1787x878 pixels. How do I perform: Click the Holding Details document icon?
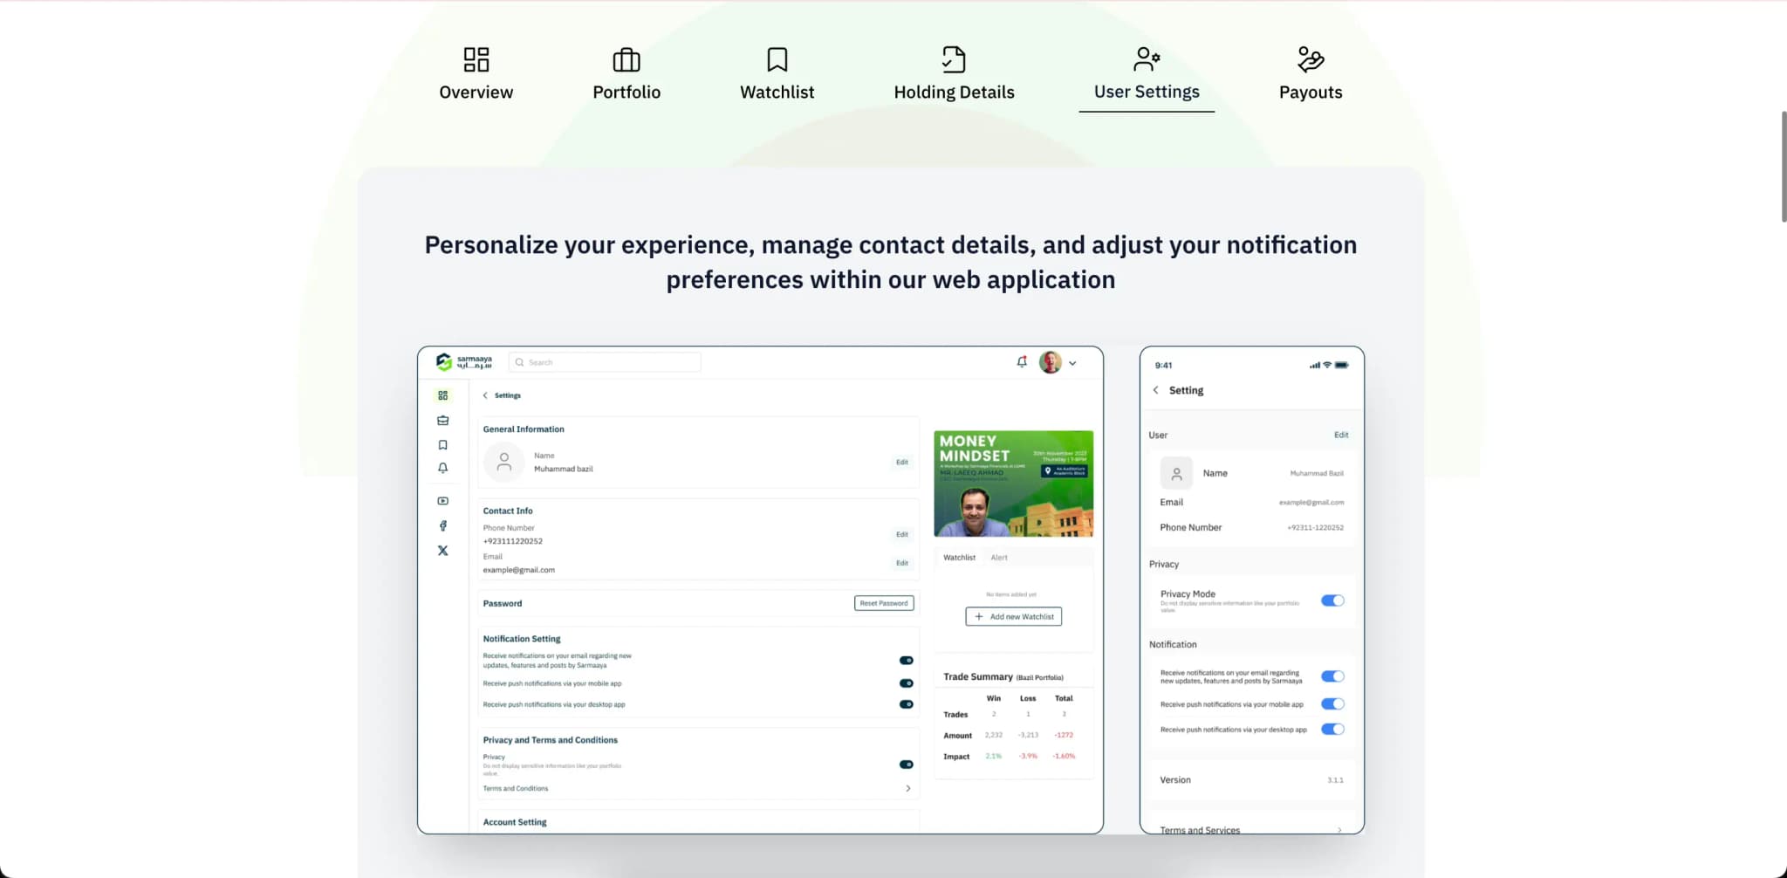pos(954,59)
